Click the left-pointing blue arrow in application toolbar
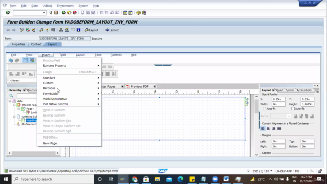 pos(8,30)
